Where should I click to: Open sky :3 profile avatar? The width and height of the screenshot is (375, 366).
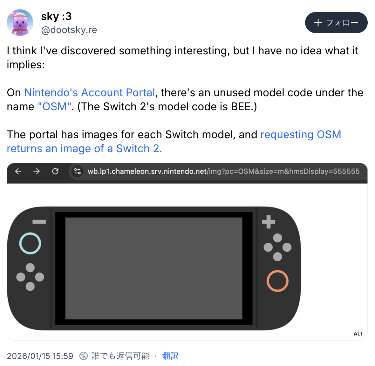(20, 23)
